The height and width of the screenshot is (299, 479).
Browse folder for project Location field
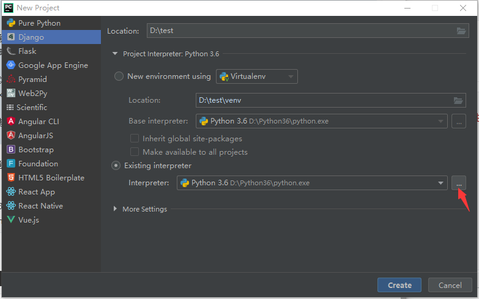pos(461,31)
